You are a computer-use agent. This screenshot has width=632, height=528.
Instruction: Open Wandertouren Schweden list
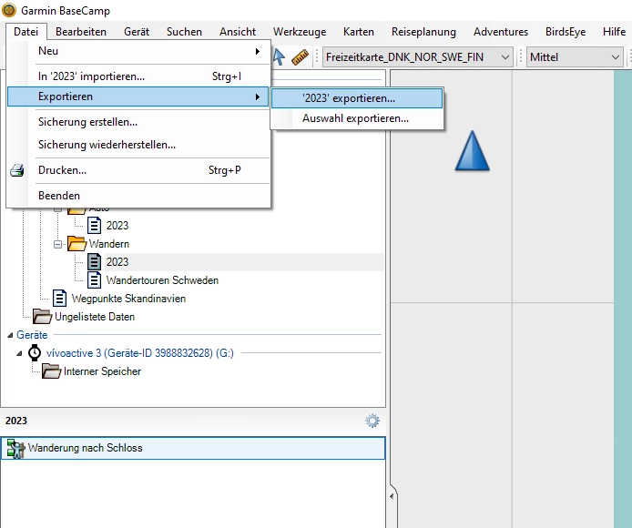tap(161, 280)
